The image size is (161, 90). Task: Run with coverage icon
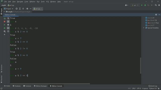[148, 5]
